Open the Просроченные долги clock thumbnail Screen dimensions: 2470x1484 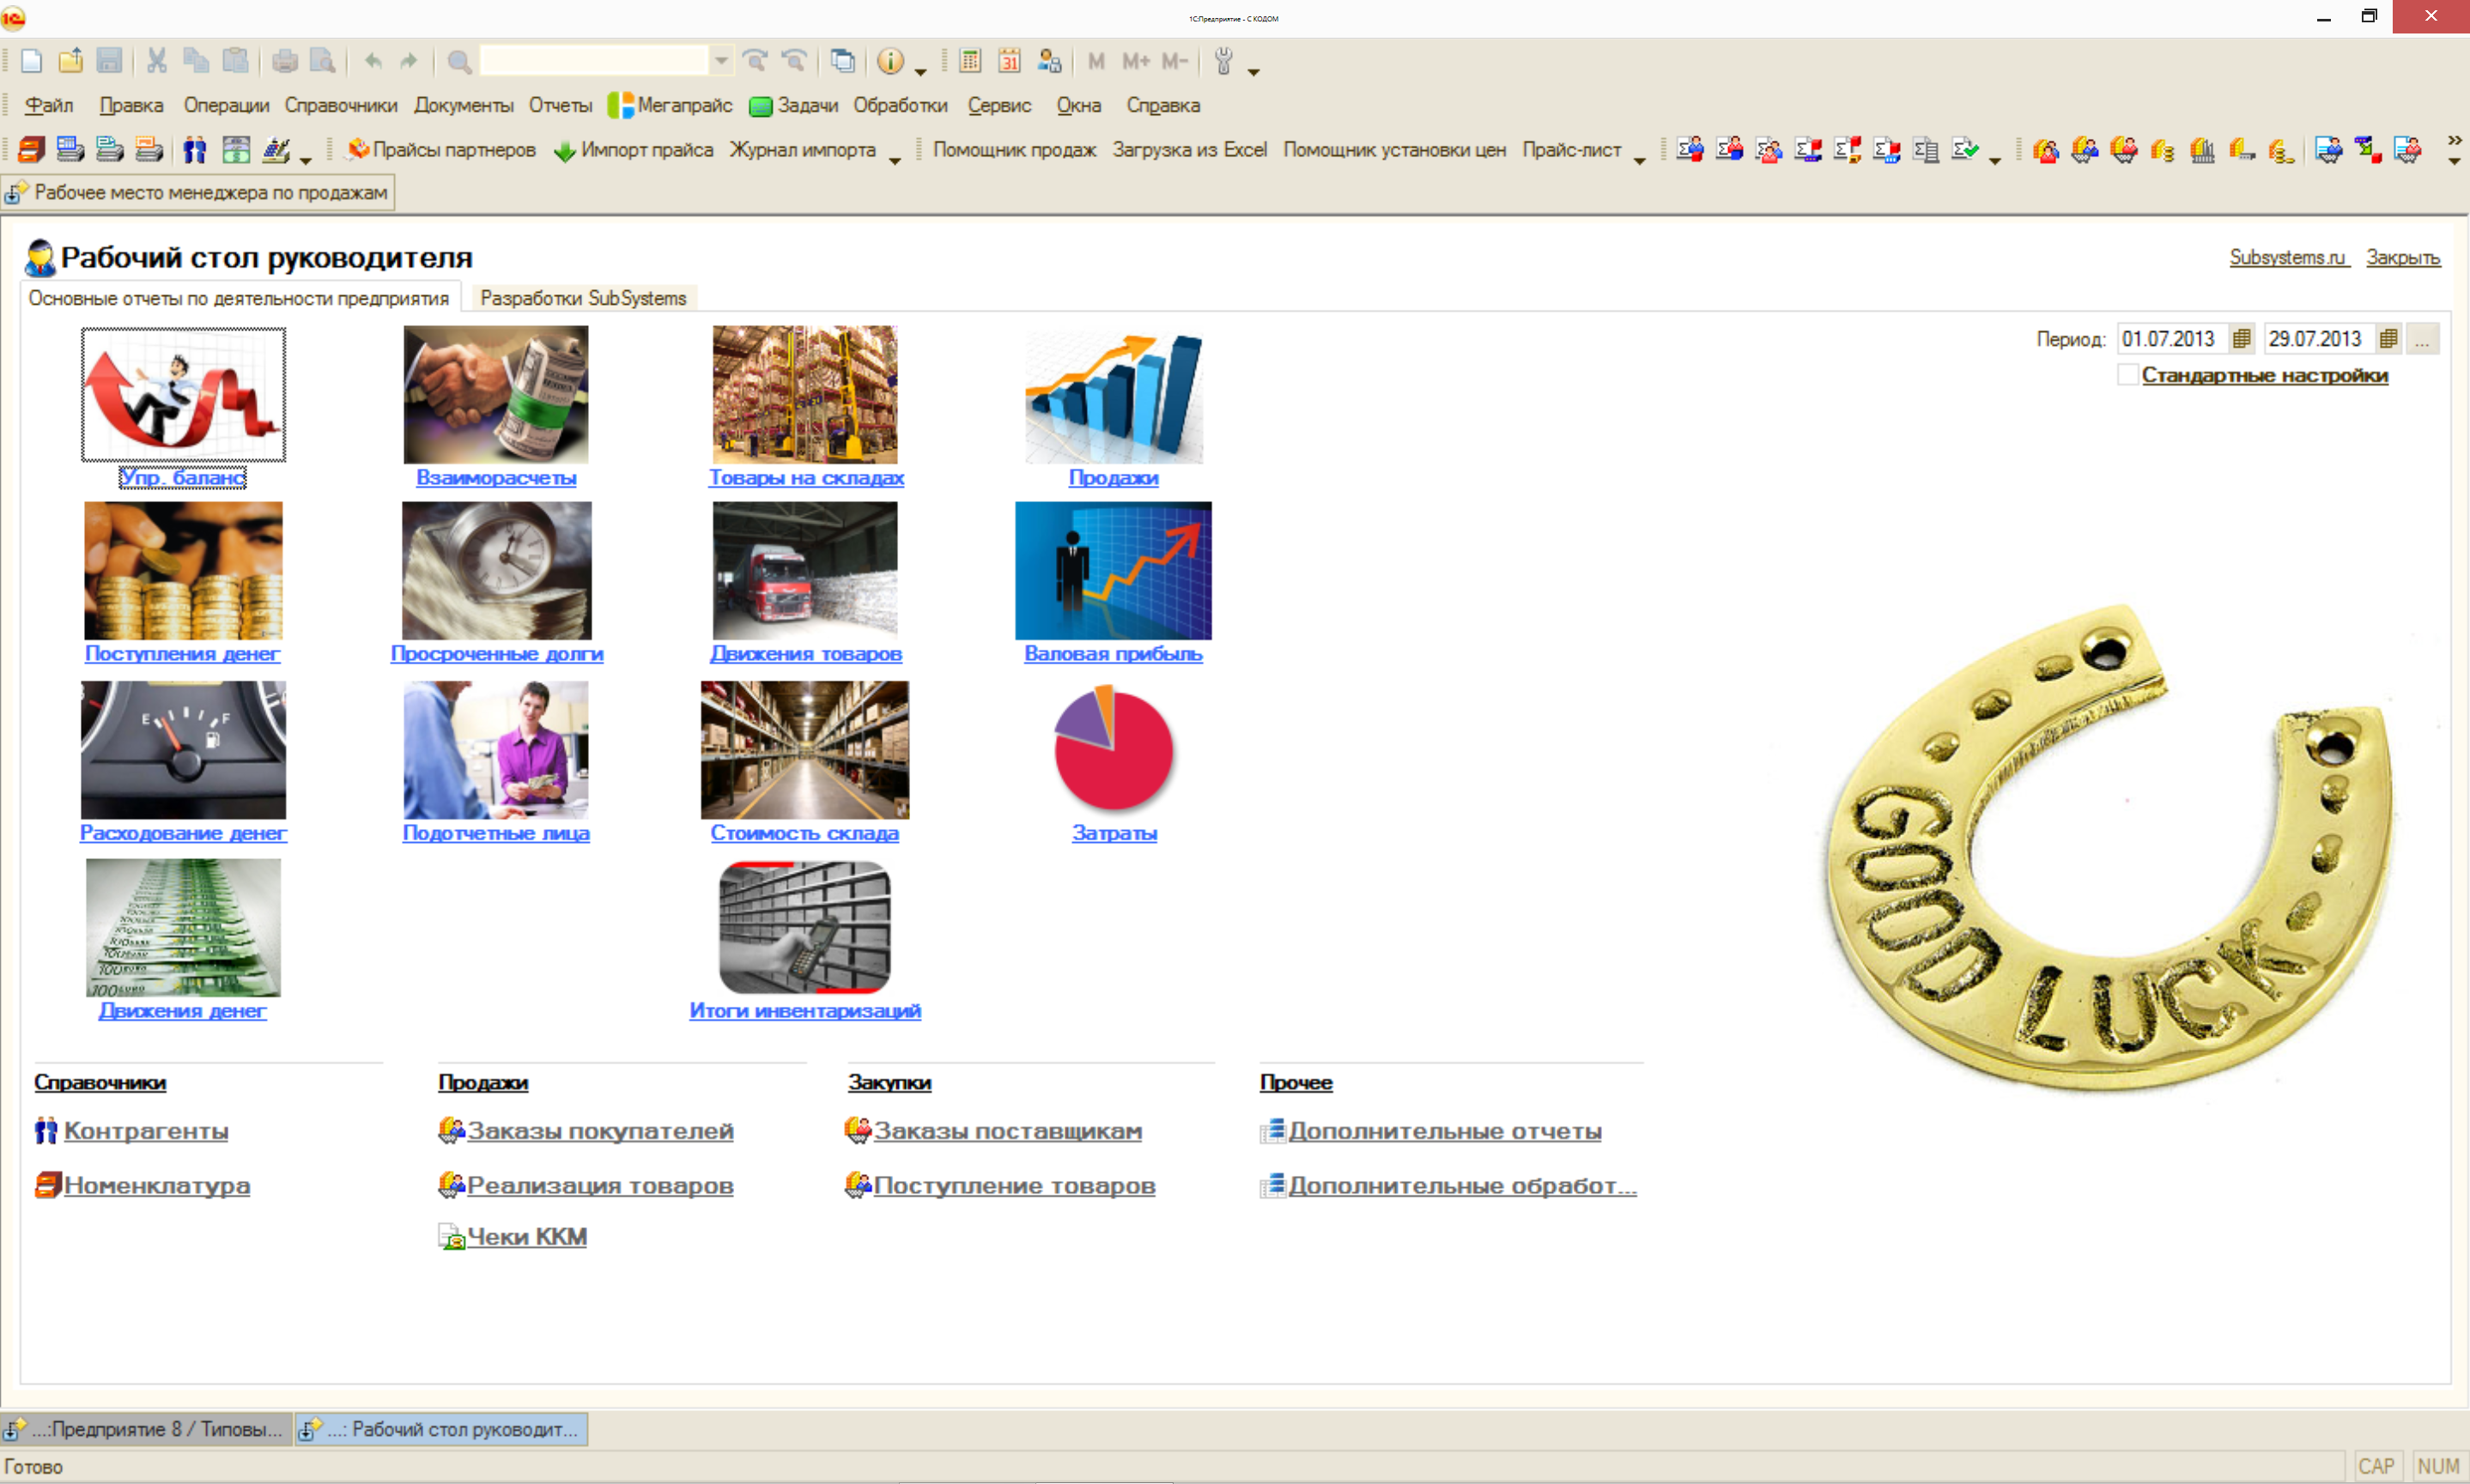pyautogui.click(x=497, y=570)
